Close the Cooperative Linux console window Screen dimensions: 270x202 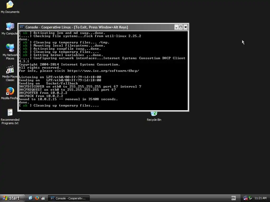(185, 27)
